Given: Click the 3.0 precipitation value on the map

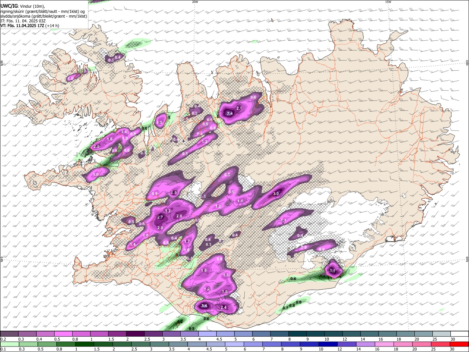Looking at the screenshot, I should pos(276,194).
